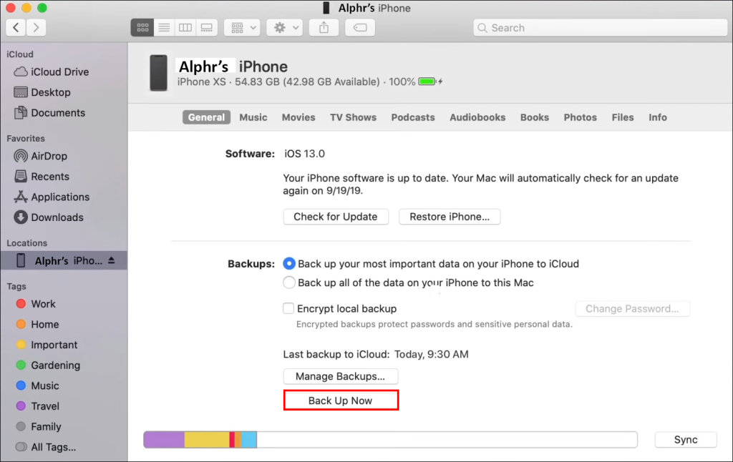The height and width of the screenshot is (462, 733).
Task: Click Check for Update
Action: [x=336, y=217]
